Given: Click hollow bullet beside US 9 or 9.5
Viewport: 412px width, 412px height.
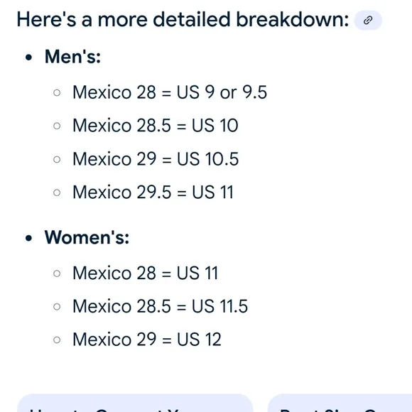Looking at the screenshot, I should tap(57, 92).
